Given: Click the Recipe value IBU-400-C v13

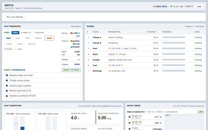Looking at the screenshot, I should pos(75,35).
